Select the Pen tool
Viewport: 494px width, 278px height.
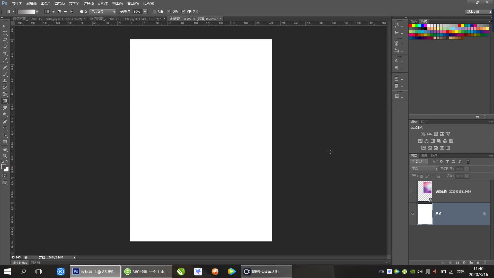pos(5,122)
